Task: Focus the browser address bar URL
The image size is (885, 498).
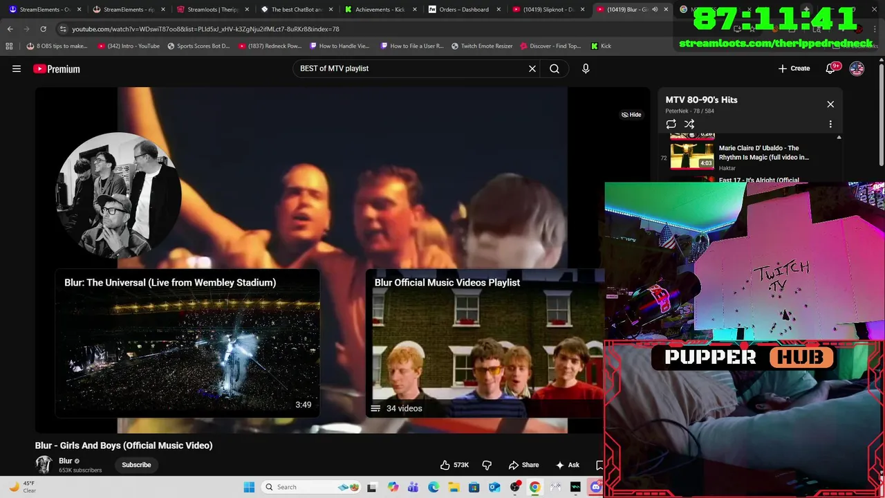Action: (205, 29)
